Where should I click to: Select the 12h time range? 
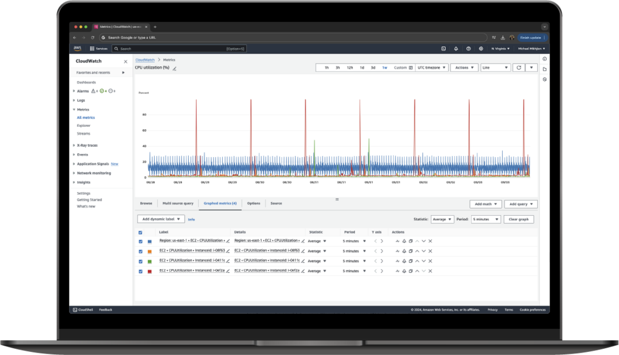(350, 68)
